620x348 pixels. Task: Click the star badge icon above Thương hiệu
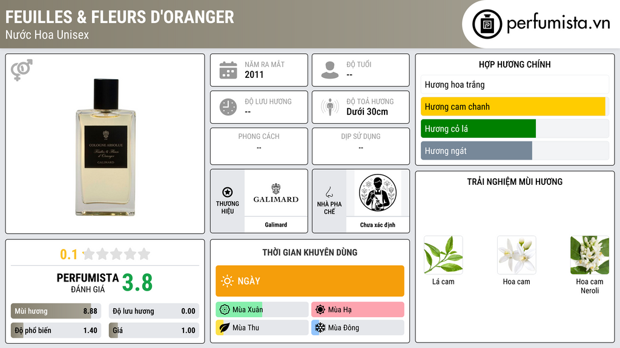pos(228,192)
